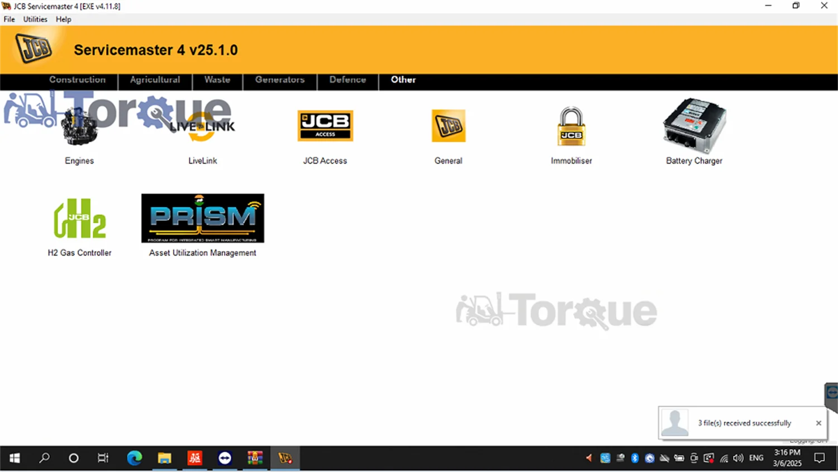Open the Engines module icon

[x=79, y=126]
